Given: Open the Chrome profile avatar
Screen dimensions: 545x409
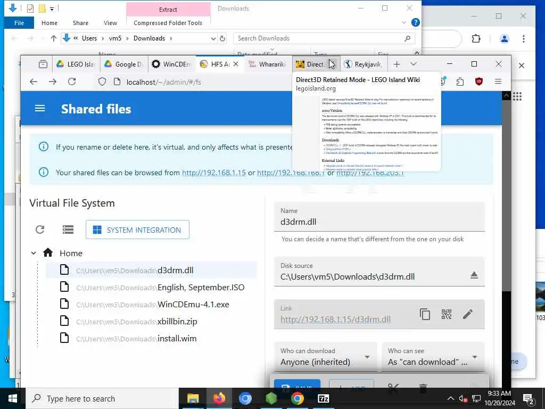Looking at the screenshot, I should coord(505,38).
